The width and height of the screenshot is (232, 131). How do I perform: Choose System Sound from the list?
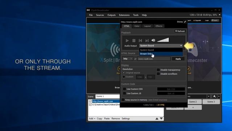click(161, 50)
